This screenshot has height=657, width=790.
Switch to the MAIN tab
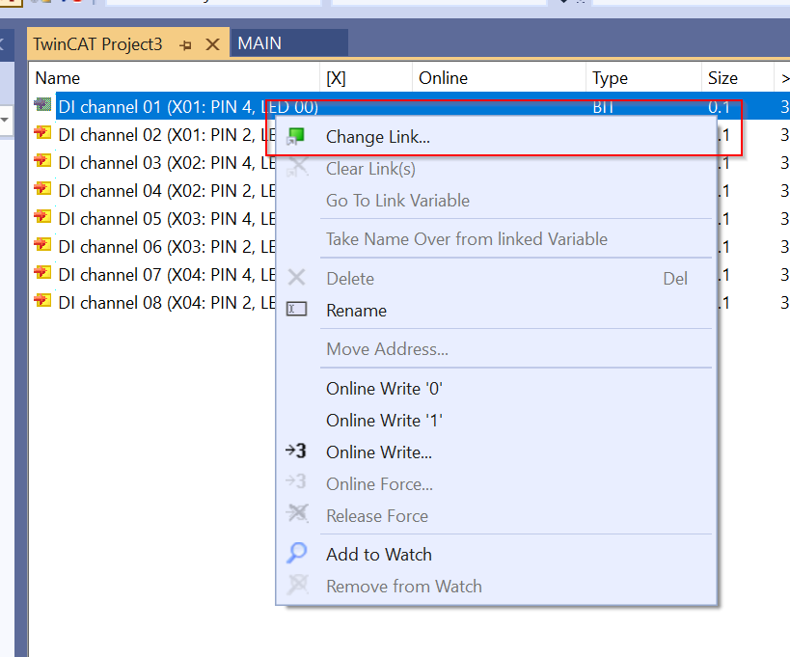click(288, 43)
